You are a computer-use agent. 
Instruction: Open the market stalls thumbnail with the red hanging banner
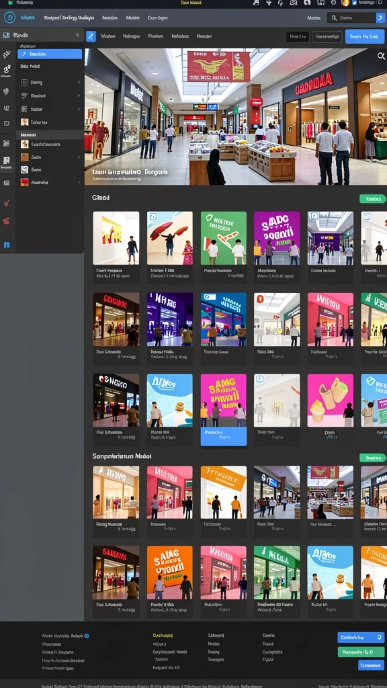pos(331,492)
